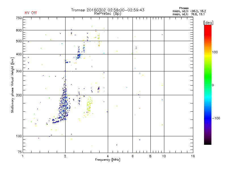Click the x-axis tick label "2"

pyautogui.click(x=65, y=156)
